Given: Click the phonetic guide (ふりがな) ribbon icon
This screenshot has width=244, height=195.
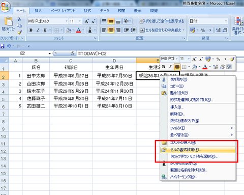Looking at the screenshot, I should tap(90, 30).
